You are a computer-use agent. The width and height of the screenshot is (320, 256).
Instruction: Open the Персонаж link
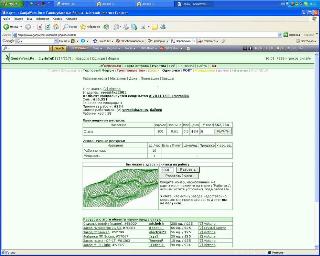click(x=113, y=66)
